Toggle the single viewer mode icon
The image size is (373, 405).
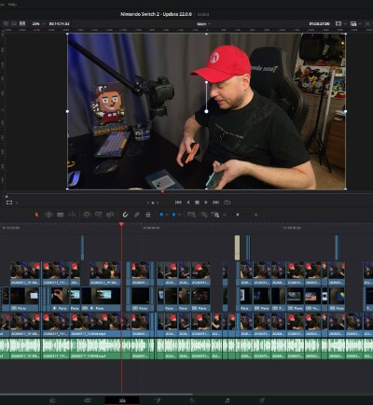338,23
